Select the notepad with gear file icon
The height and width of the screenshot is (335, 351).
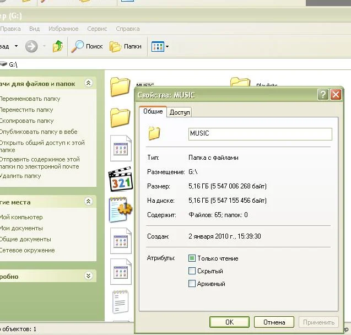pos(120,209)
